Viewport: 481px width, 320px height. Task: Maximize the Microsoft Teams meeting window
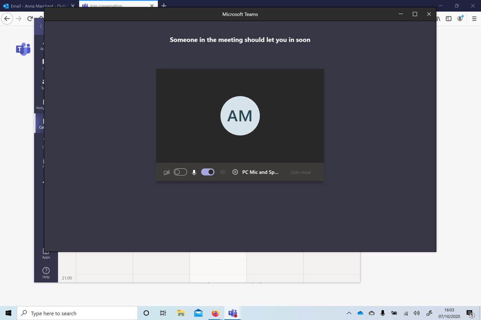point(415,14)
